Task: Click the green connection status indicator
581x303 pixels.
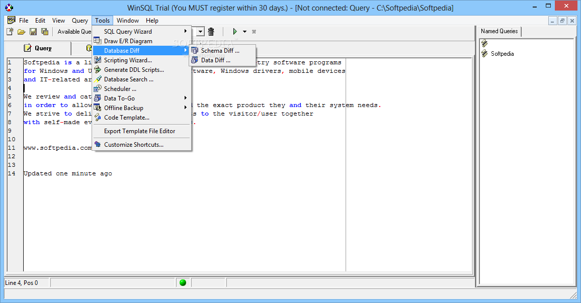Action: click(183, 283)
